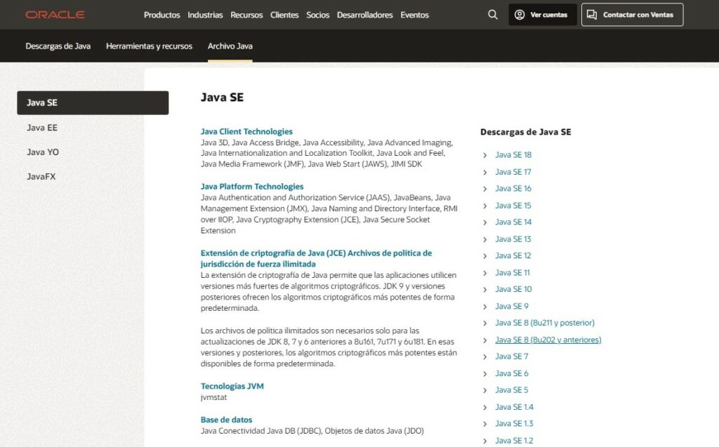Click chevron beside Java SE 11
This screenshot has width=719, height=447.
click(484, 273)
